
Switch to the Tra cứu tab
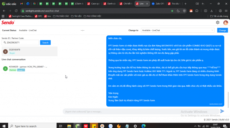[x=174, y=4]
